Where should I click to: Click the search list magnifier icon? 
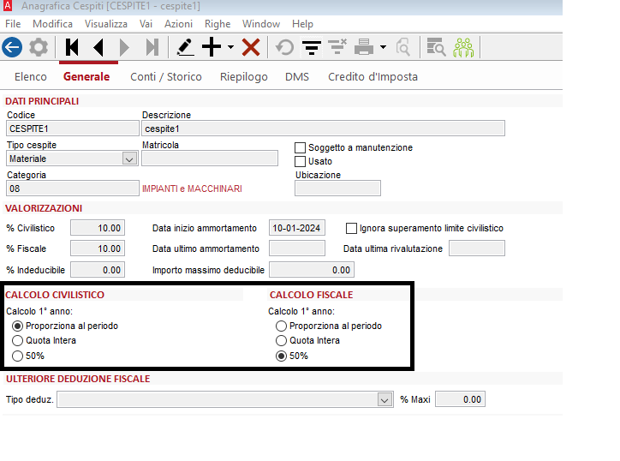(436, 47)
